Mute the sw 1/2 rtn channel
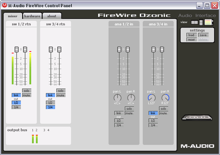220x155 pixels. pos(26,95)
